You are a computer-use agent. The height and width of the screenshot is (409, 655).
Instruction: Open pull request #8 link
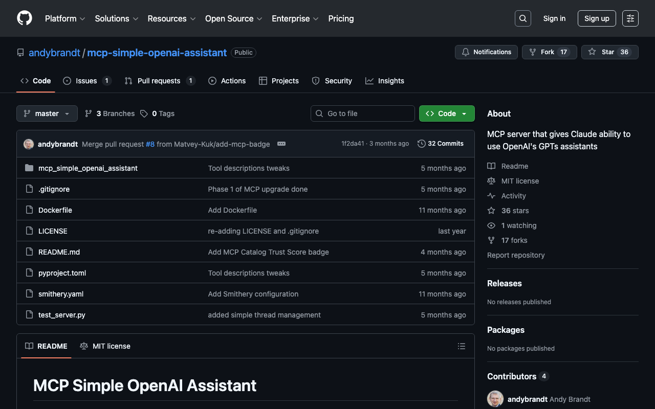(150, 144)
